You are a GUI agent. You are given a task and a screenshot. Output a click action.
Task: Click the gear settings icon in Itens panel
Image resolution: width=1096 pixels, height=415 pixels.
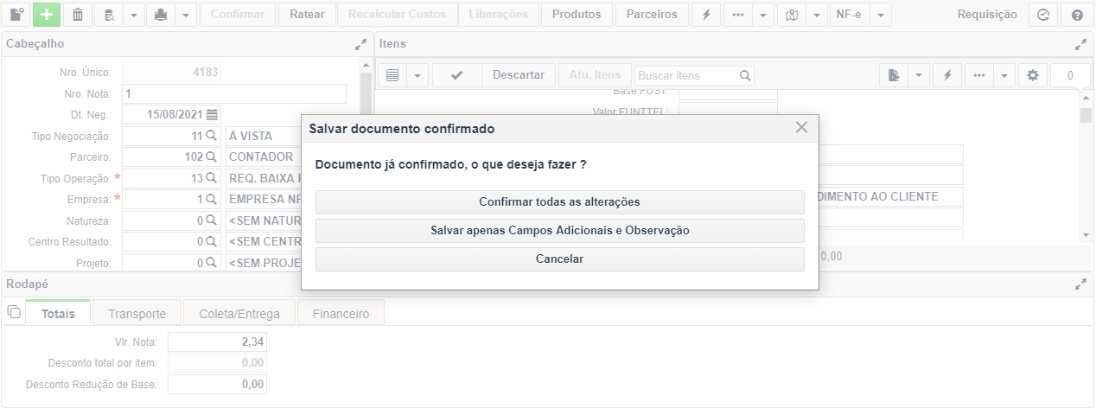[1032, 75]
